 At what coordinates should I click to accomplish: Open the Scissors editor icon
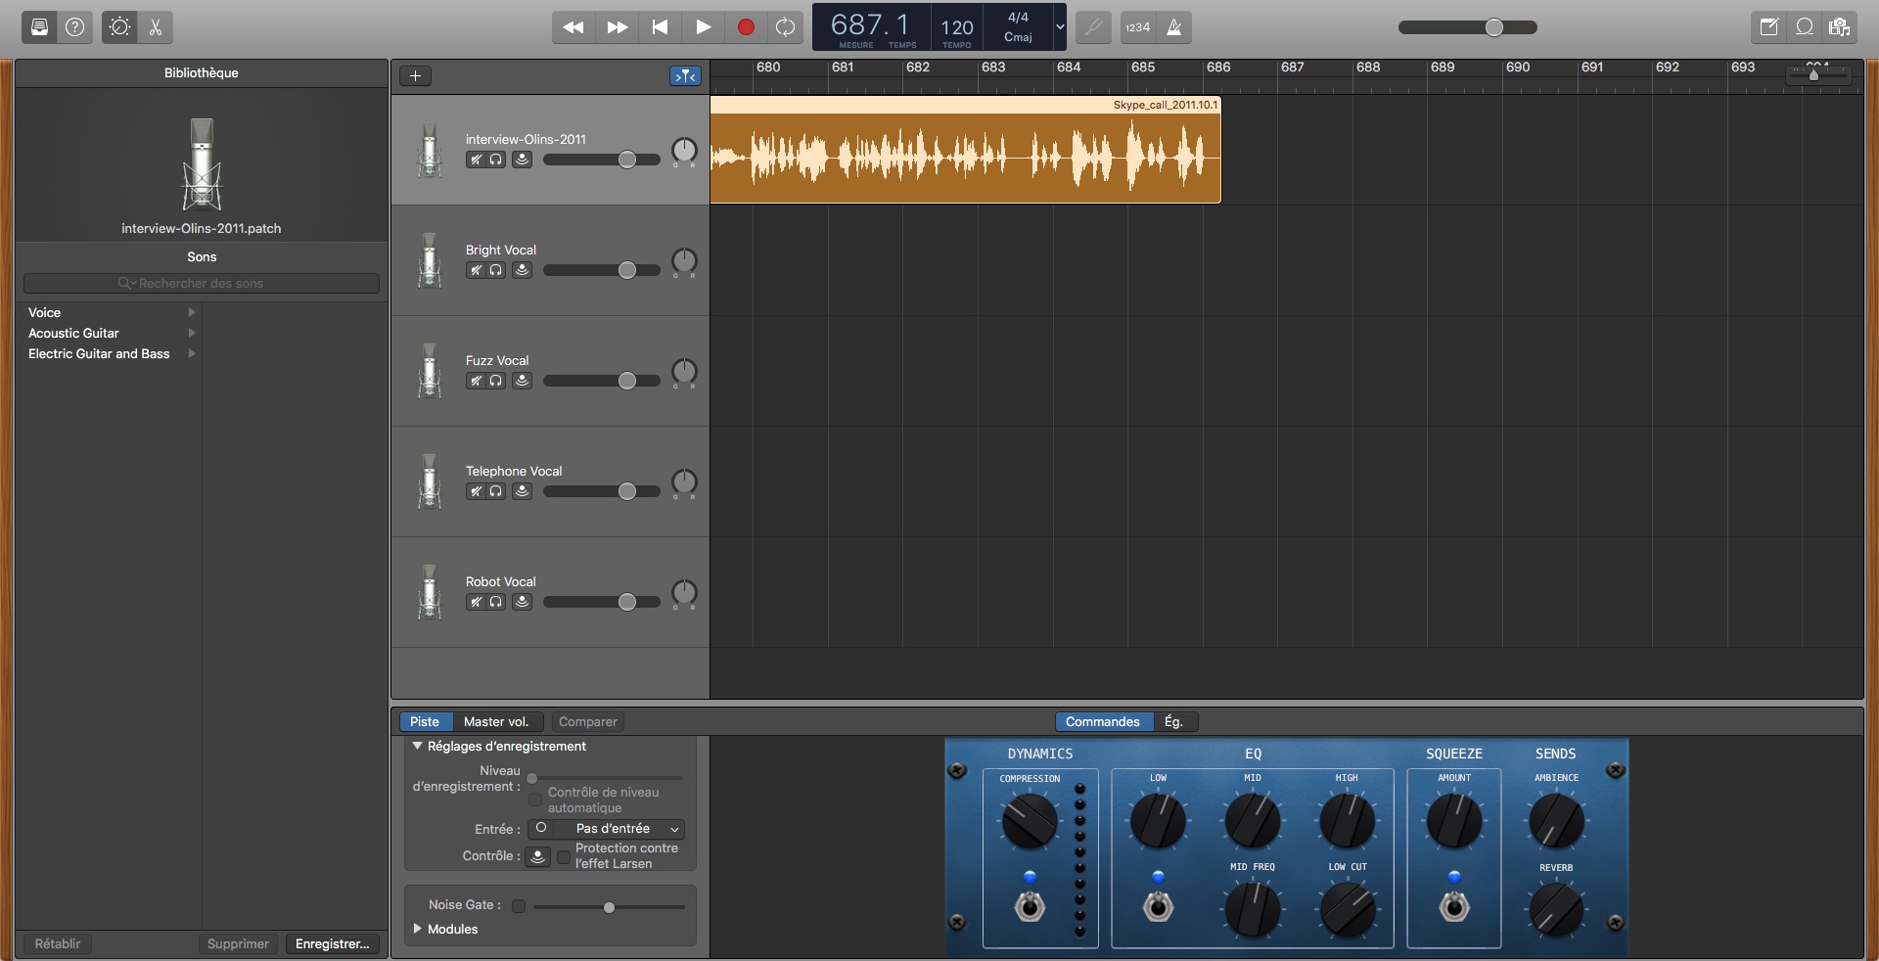point(156,27)
